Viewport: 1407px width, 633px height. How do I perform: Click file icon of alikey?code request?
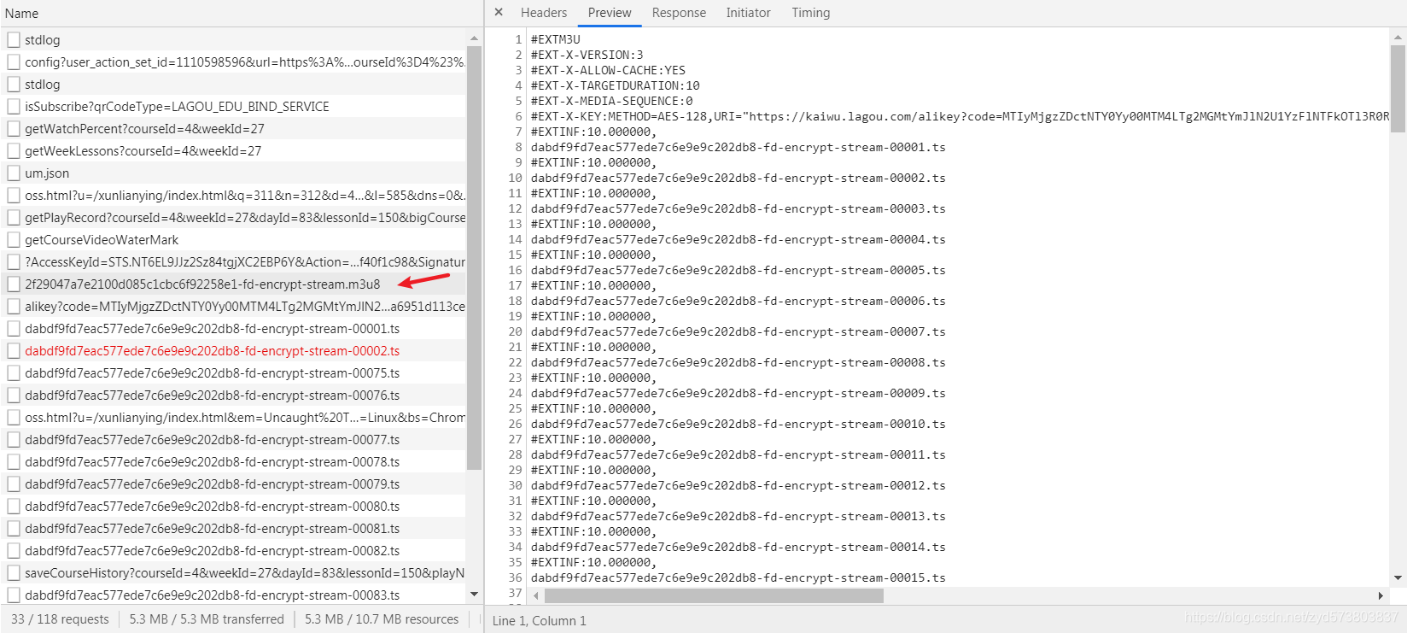[14, 307]
